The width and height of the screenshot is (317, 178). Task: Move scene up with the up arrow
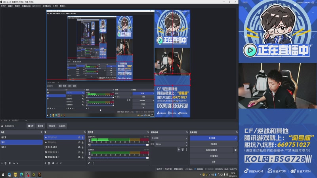pos(14,163)
